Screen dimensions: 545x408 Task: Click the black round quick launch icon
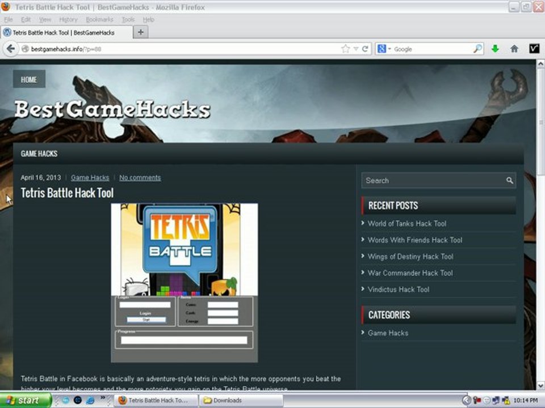coord(78,400)
